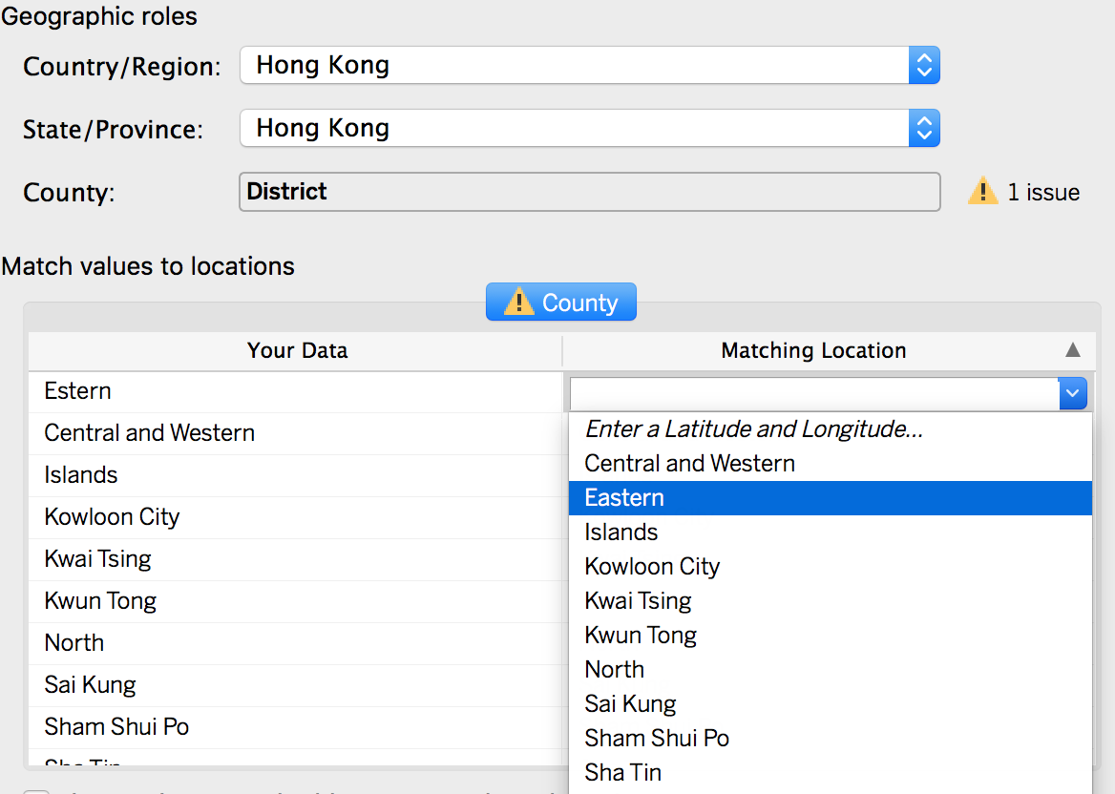Click the warning icon beside "1 issue"
Image resolution: width=1115 pixels, height=794 pixels.
(982, 192)
